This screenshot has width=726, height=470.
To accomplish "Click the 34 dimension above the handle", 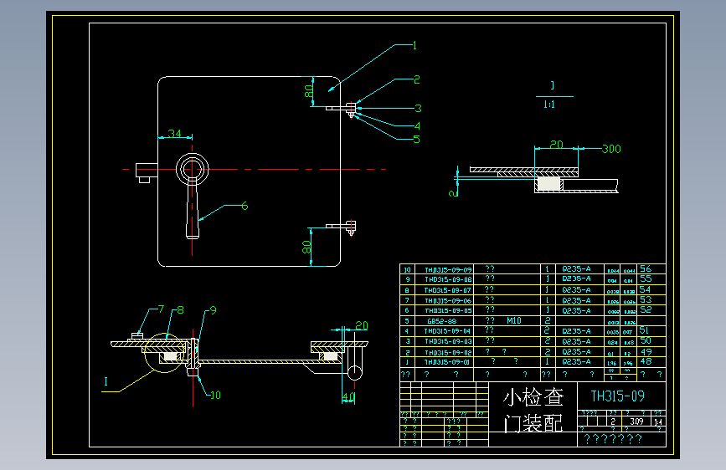I will [x=174, y=134].
